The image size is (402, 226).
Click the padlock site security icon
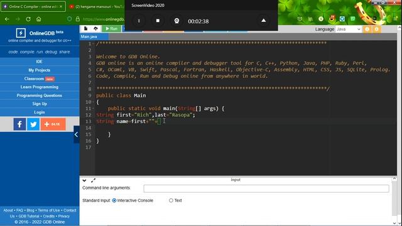pos(78,19)
